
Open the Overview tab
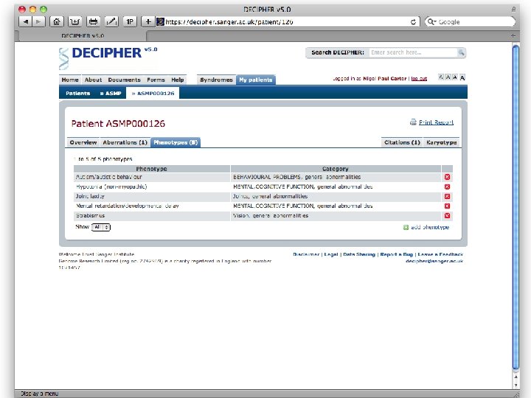pyautogui.click(x=83, y=142)
